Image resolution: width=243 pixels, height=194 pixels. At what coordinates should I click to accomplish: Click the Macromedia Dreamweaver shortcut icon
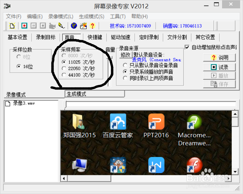194,122
